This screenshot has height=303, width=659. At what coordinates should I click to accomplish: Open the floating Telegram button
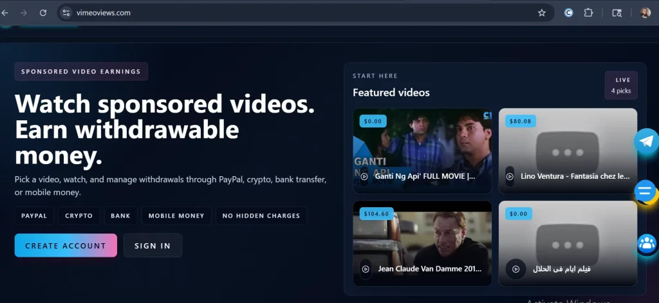[x=646, y=141]
